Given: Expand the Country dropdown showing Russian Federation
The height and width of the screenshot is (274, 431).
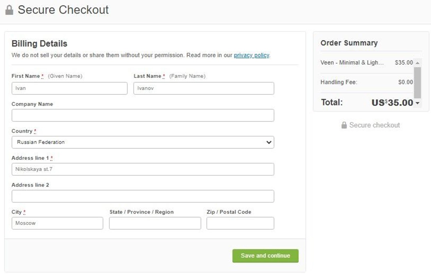Looking at the screenshot, I should coord(143,142).
